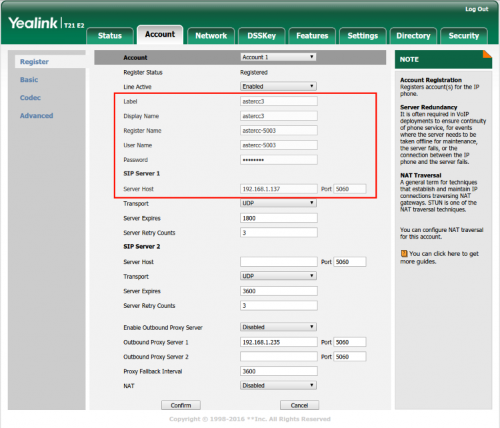Click the Log Out link
Viewport: 500px width, 428px height.
pyautogui.click(x=477, y=9)
